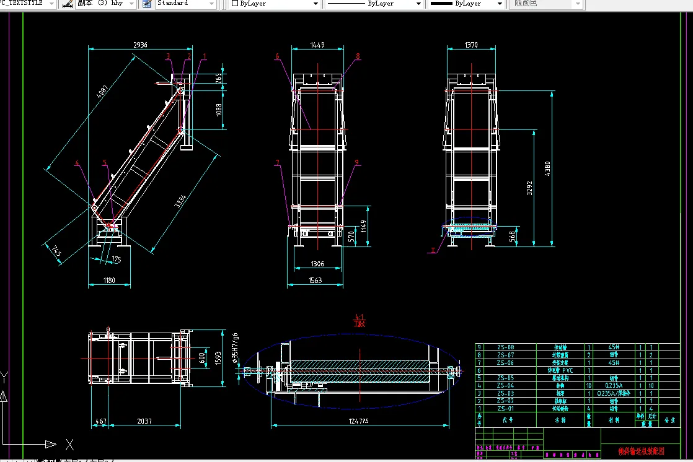693x462 pixels.
Task: Select the 745 dimension text
Action: tap(56, 251)
